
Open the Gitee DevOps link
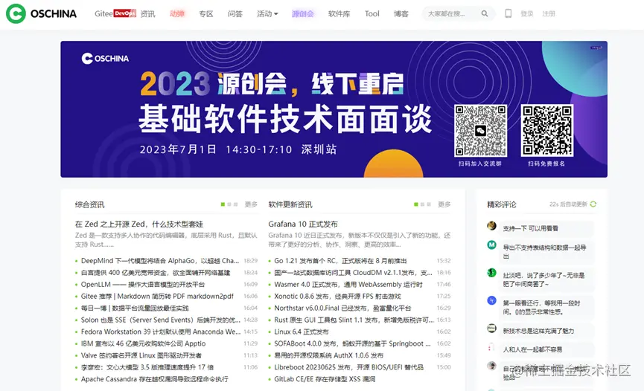coord(115,13)
